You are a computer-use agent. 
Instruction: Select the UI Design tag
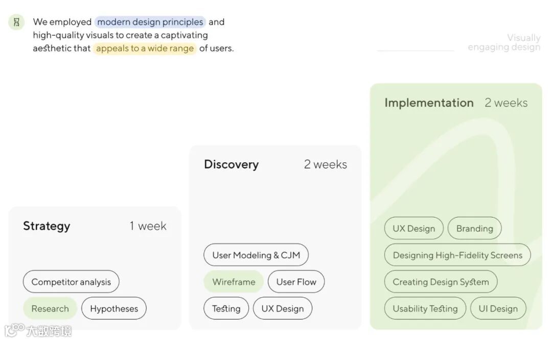tap(498, 308)
